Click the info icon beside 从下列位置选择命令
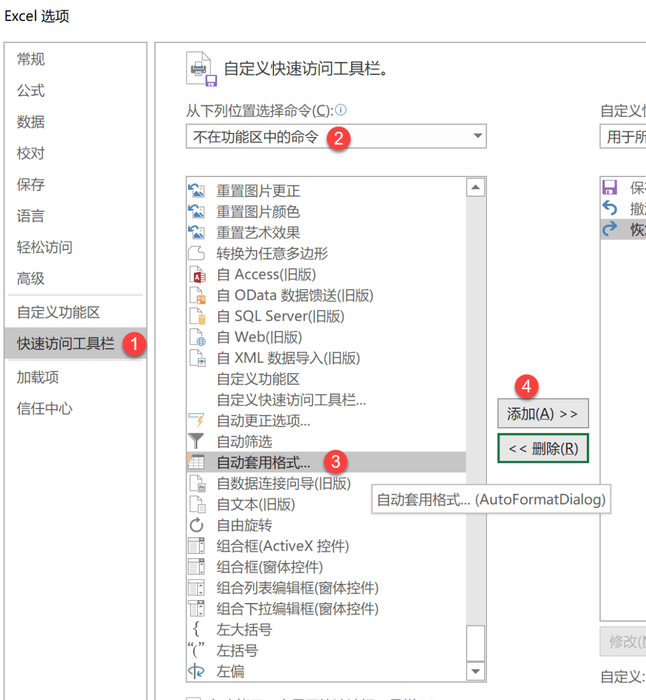The image size is (646, 700). pyautogui.click(x=341, y=110)
